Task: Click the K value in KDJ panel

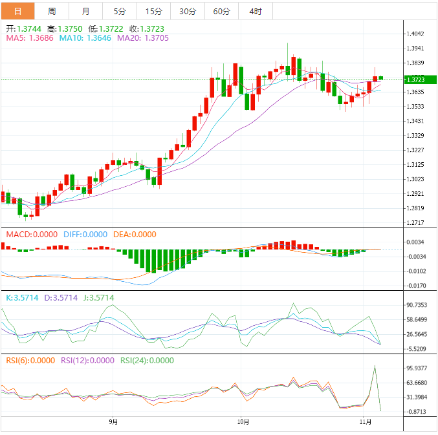Action: point(22,298)
